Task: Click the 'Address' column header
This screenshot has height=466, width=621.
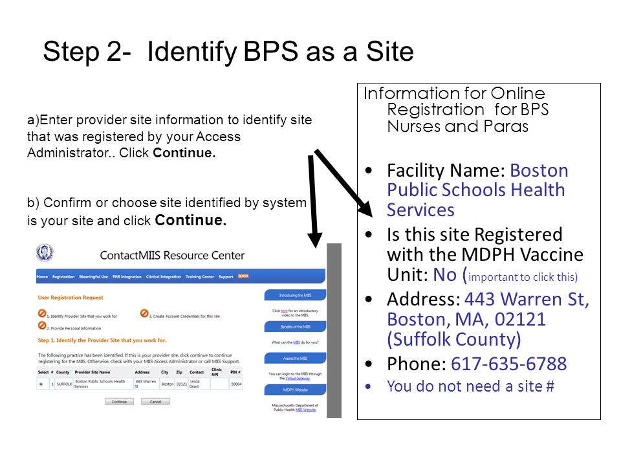Action: pyautogui.click(x=142, y=372)
